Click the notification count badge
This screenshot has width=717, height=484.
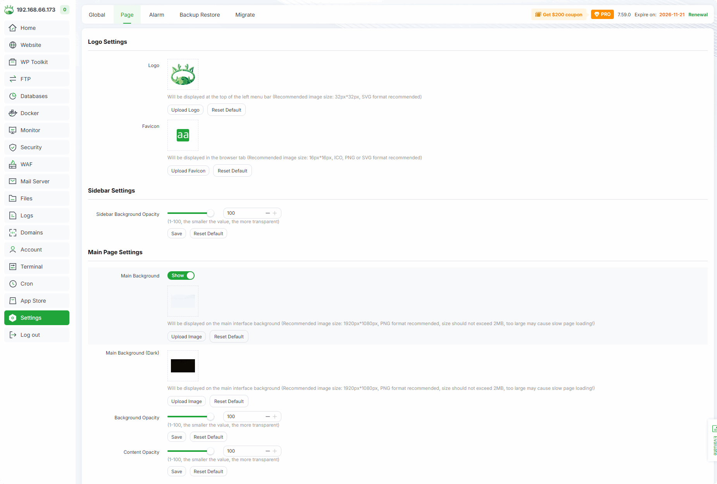65,10
